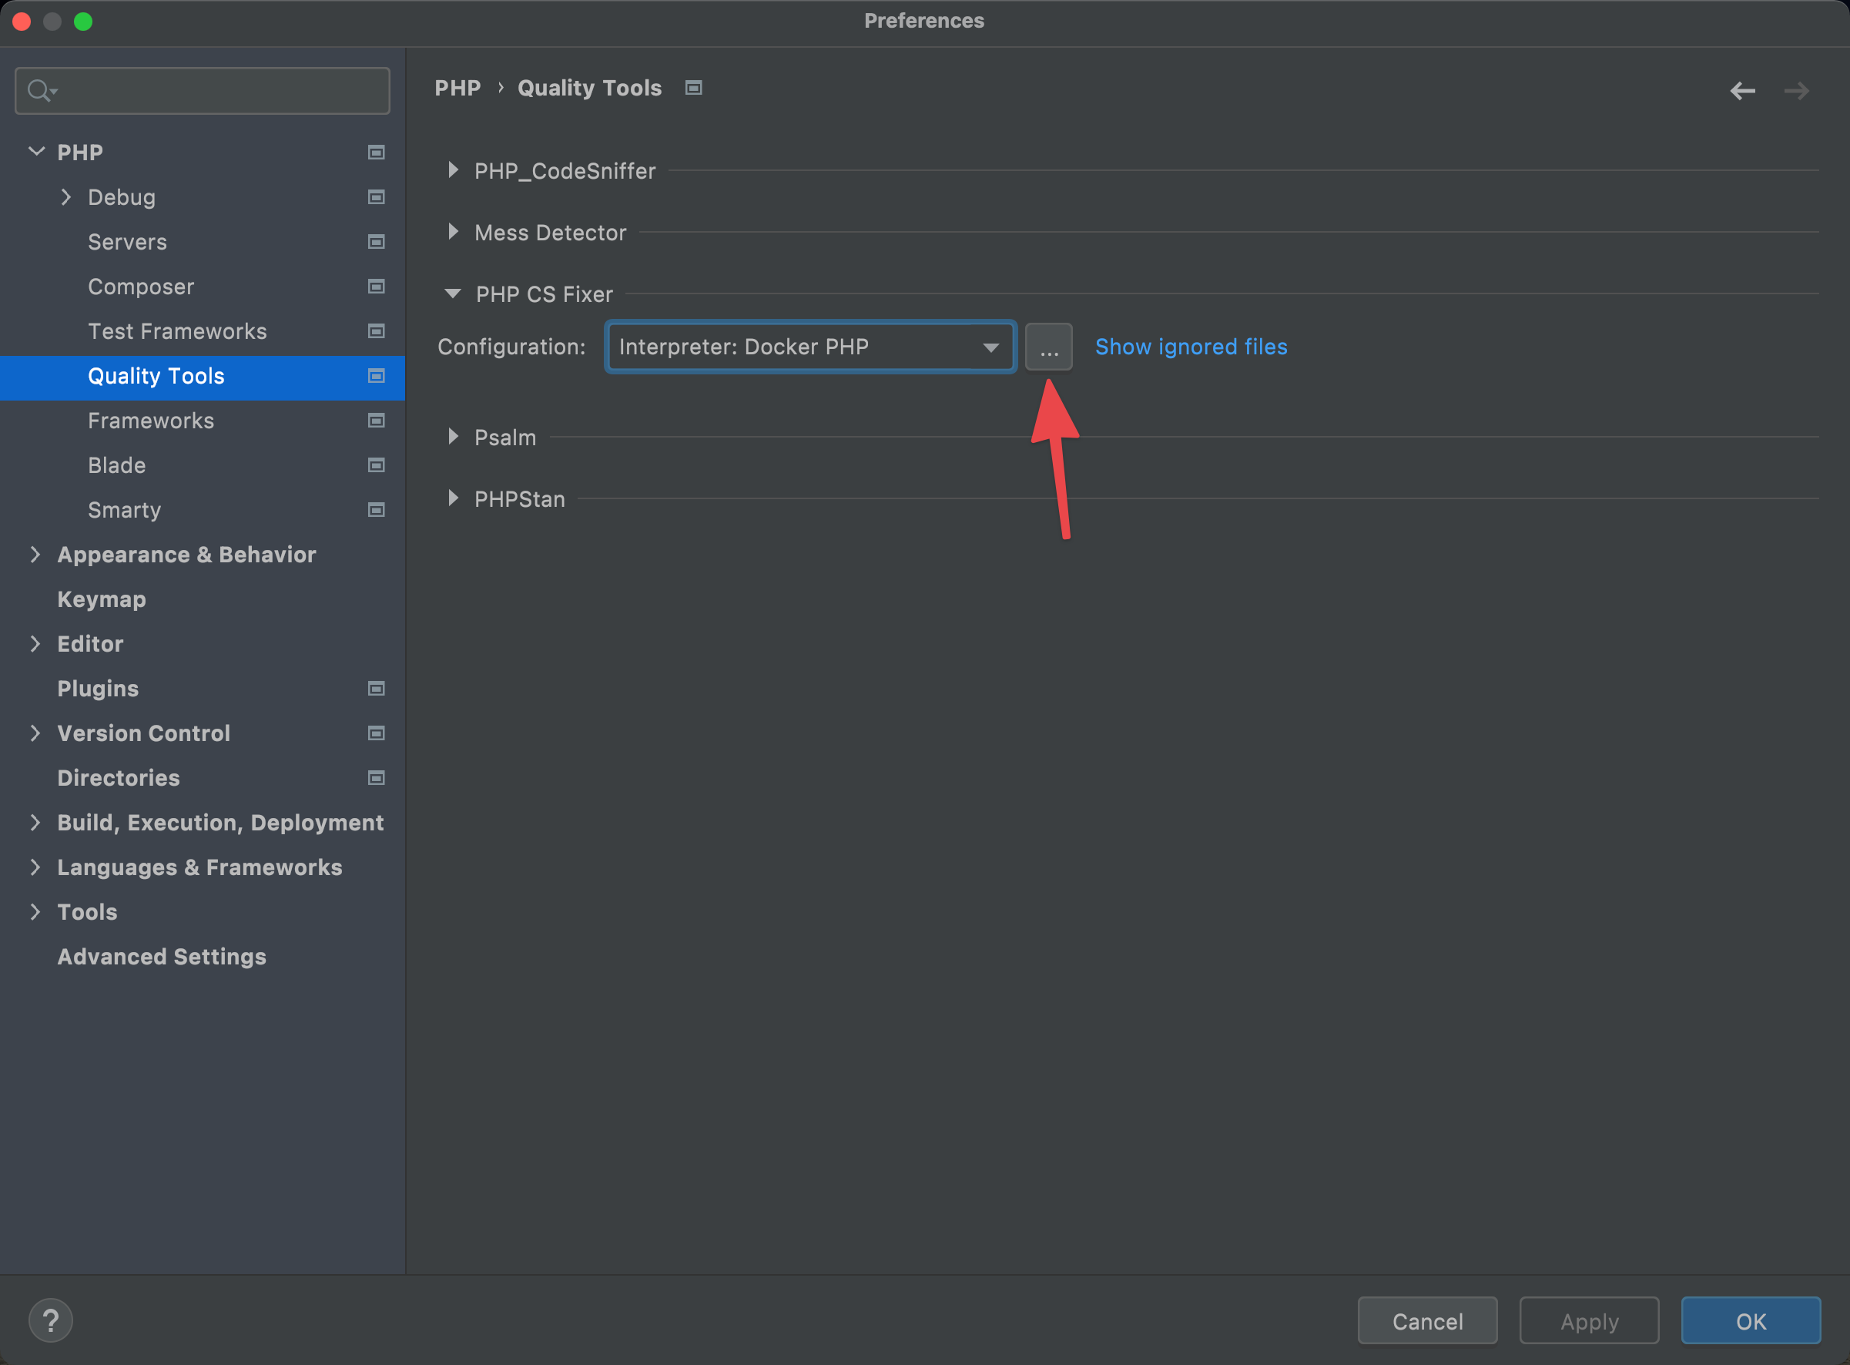Click Show ignored files link
The image size is (1850, 1365).
pos(1190,347)
